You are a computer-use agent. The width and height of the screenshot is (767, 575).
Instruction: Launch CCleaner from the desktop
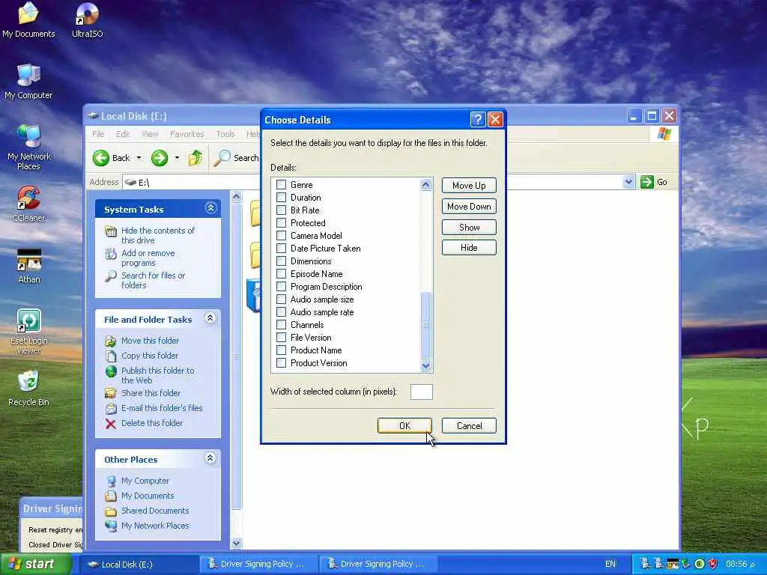click(x=28, y=204)
